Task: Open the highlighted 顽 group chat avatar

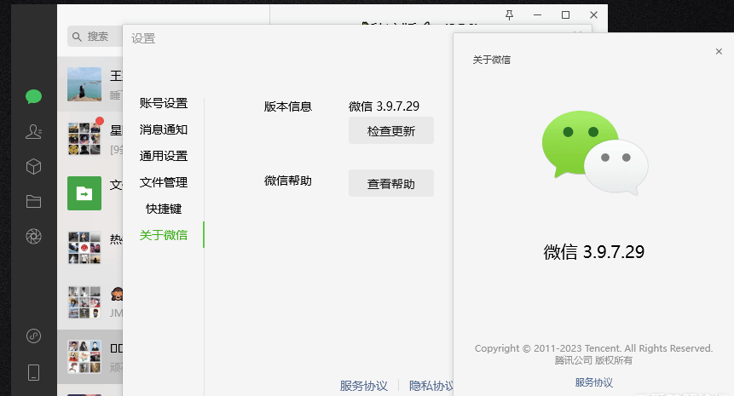Action: 84,357
